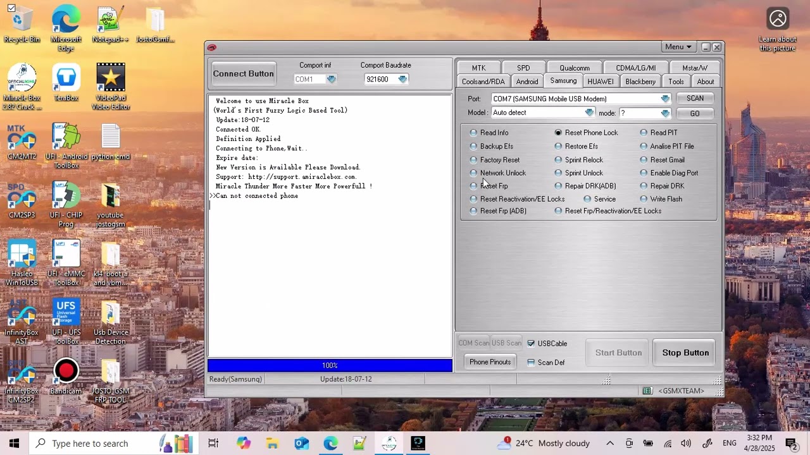Viewport: 810px width, 455px height.
Task: Open JOSTO GSM FRP TOOL folder
Action: [x=110, y=381]
